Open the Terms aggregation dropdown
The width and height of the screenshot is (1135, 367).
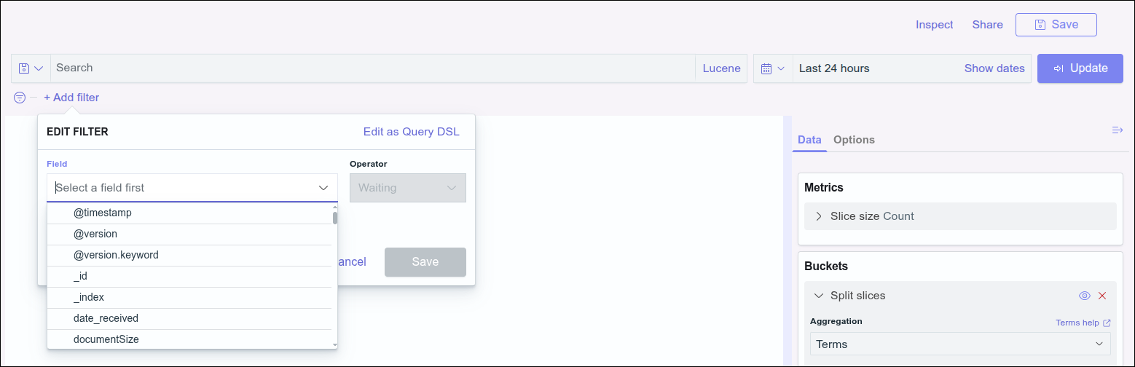click(959, 344)
